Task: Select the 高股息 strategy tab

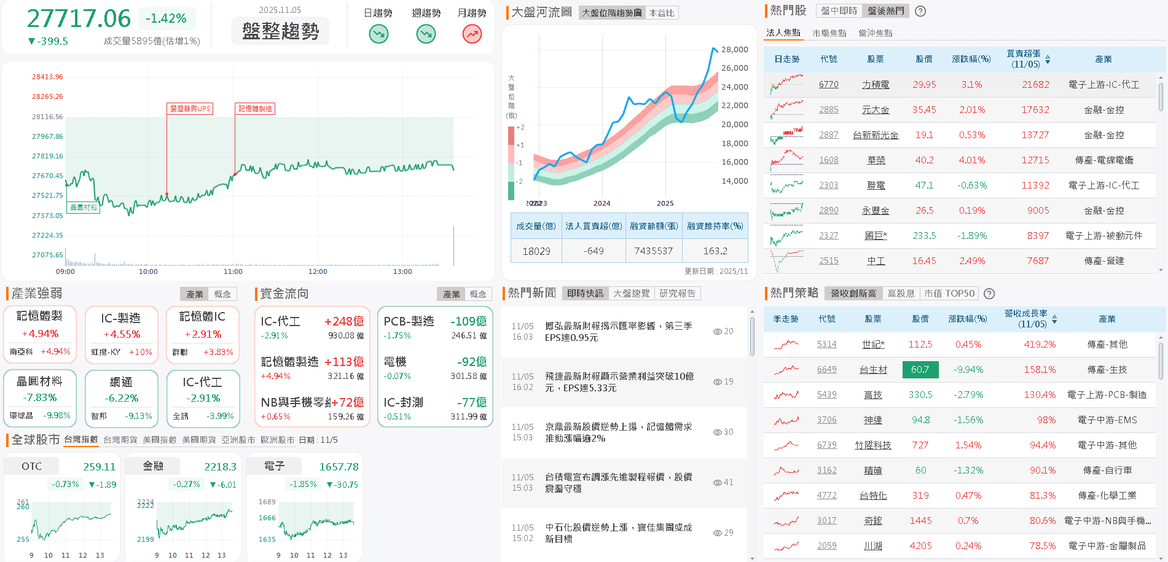Action: (x=901, y=293)
